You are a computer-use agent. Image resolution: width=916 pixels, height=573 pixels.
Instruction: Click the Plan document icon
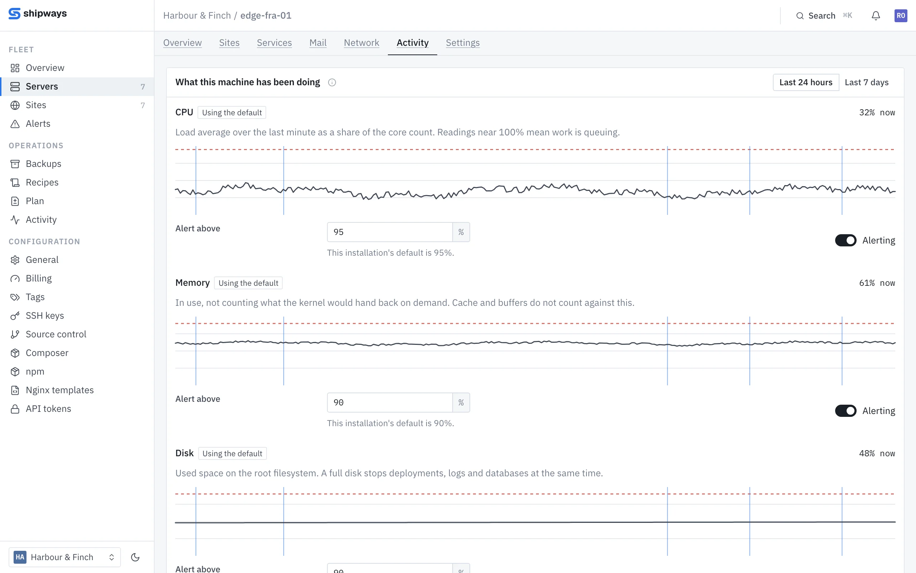[15, 201]
